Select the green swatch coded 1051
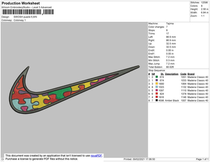210x162 pixels. tap(156, 77)
